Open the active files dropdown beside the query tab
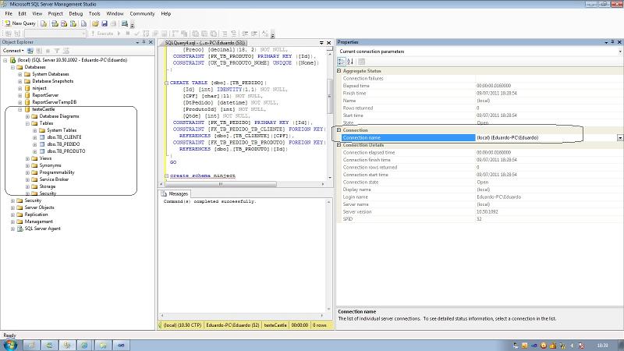This screenshot has width=624, height=351. pyautogui.click(x=321, y=43)
